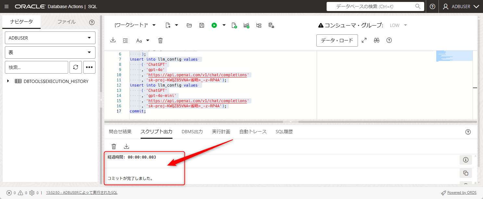This screenshot has width=483, height=199.
Task: Download the editor content
Action: coord(113,40)
